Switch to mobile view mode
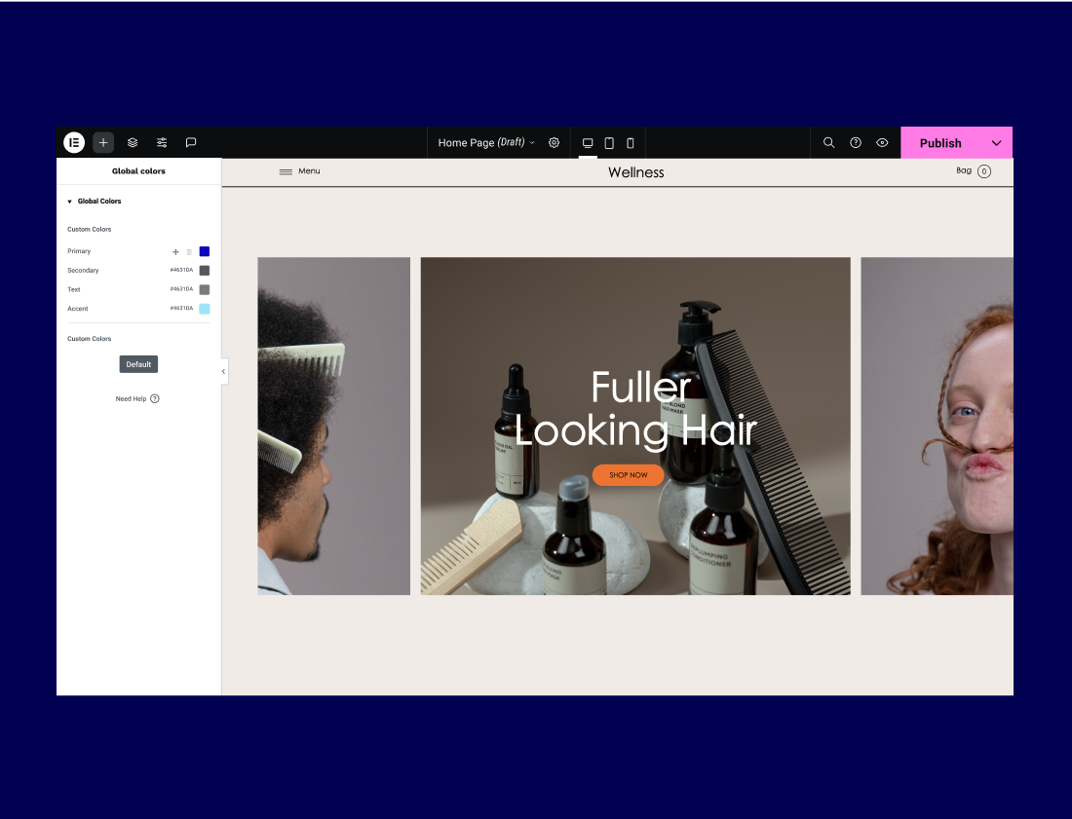This screenshot has width=1072, height=819. click(631, 143)
